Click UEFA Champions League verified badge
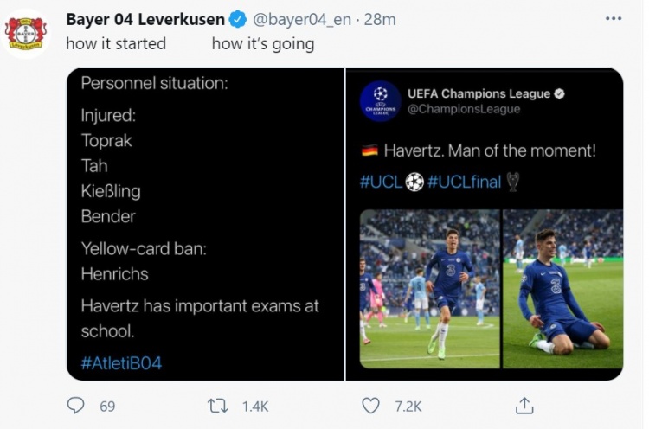This screenshot has width=649, height=429. click(560, 93)
